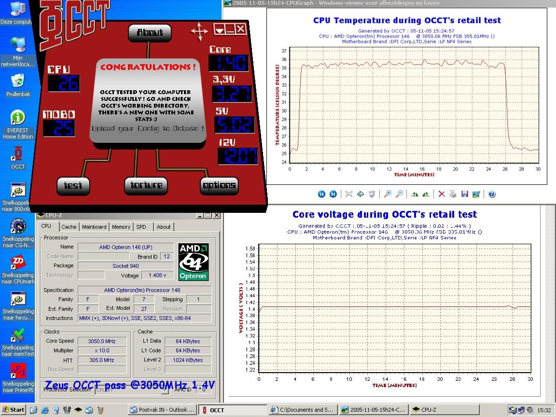The width and height of the screenshot is (556, 417).
Task: Click Upload your Config to Ocbase link
Action: coord(148,128)
